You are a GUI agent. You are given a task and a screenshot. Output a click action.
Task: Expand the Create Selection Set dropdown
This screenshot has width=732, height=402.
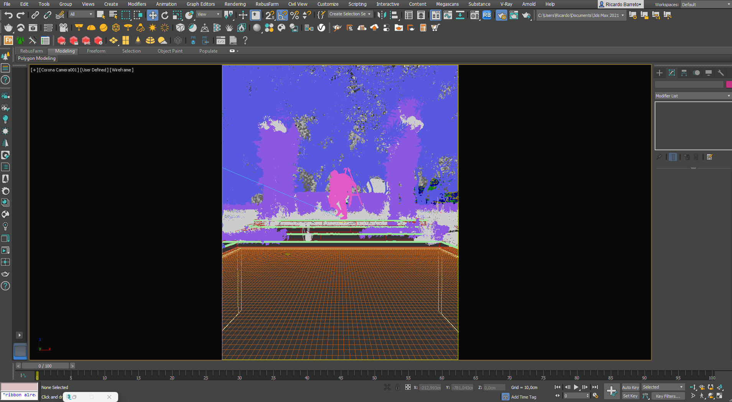[x=350, y=14]
